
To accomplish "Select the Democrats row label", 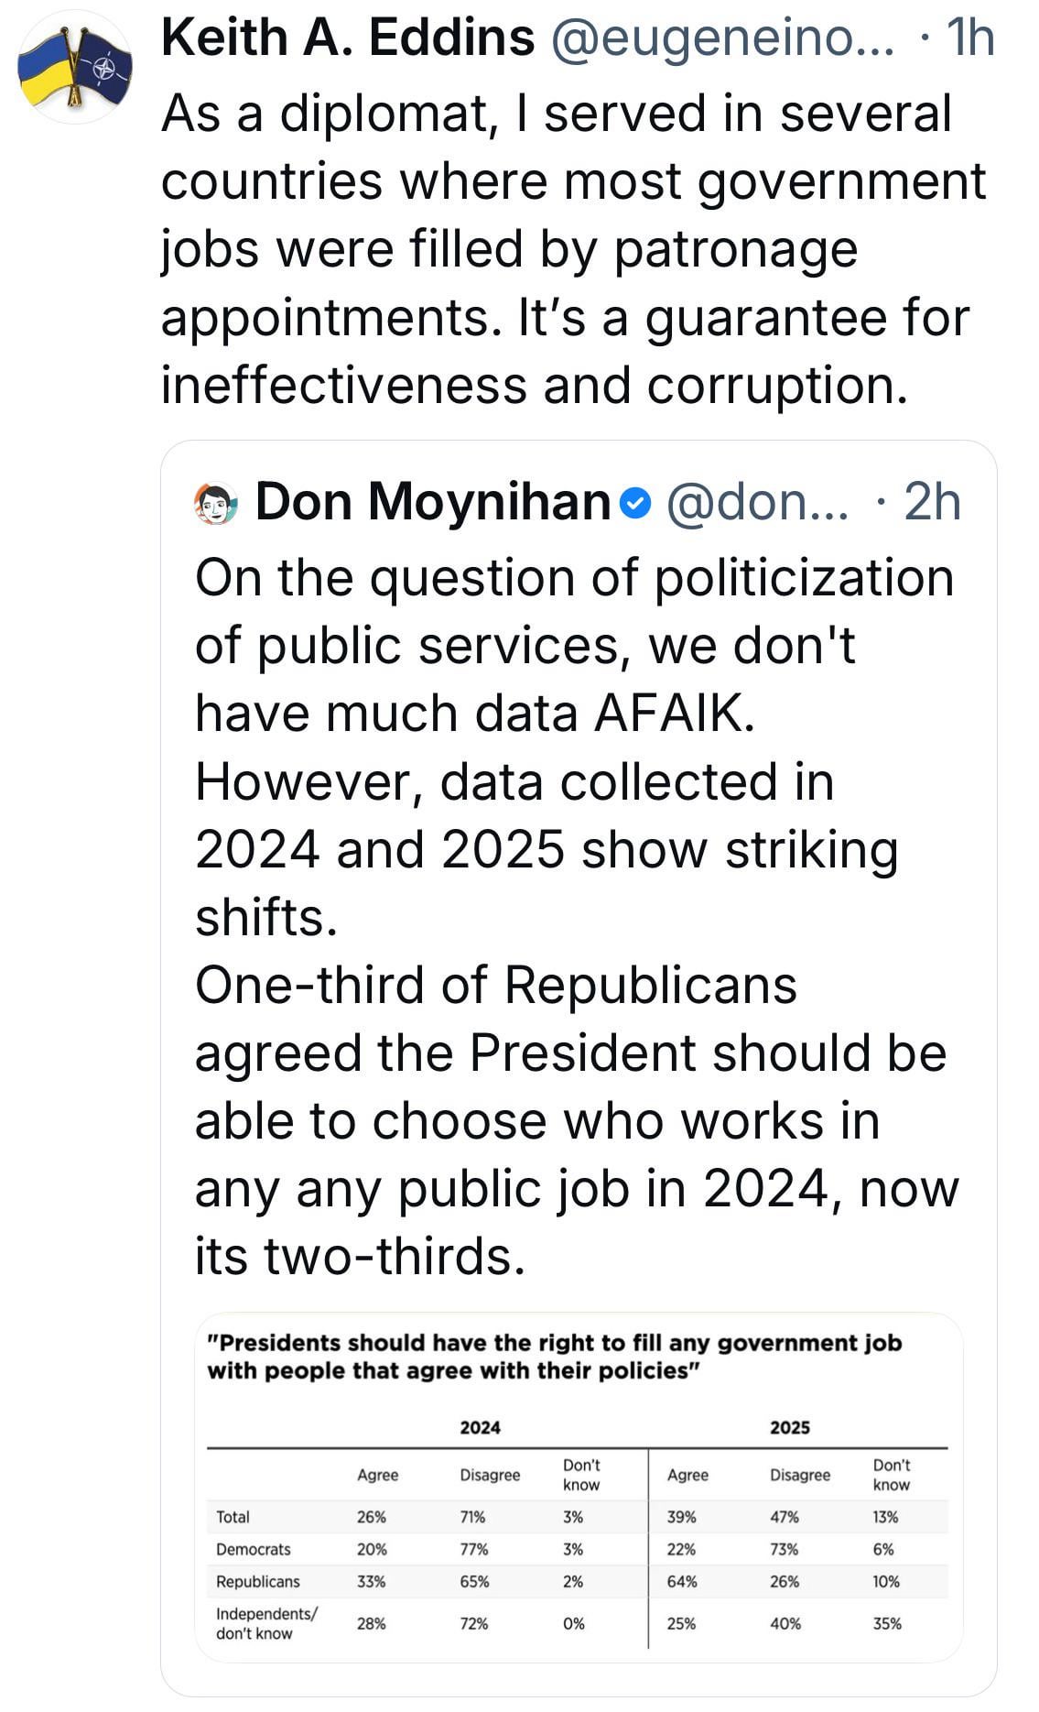I will coord(253,1549).
